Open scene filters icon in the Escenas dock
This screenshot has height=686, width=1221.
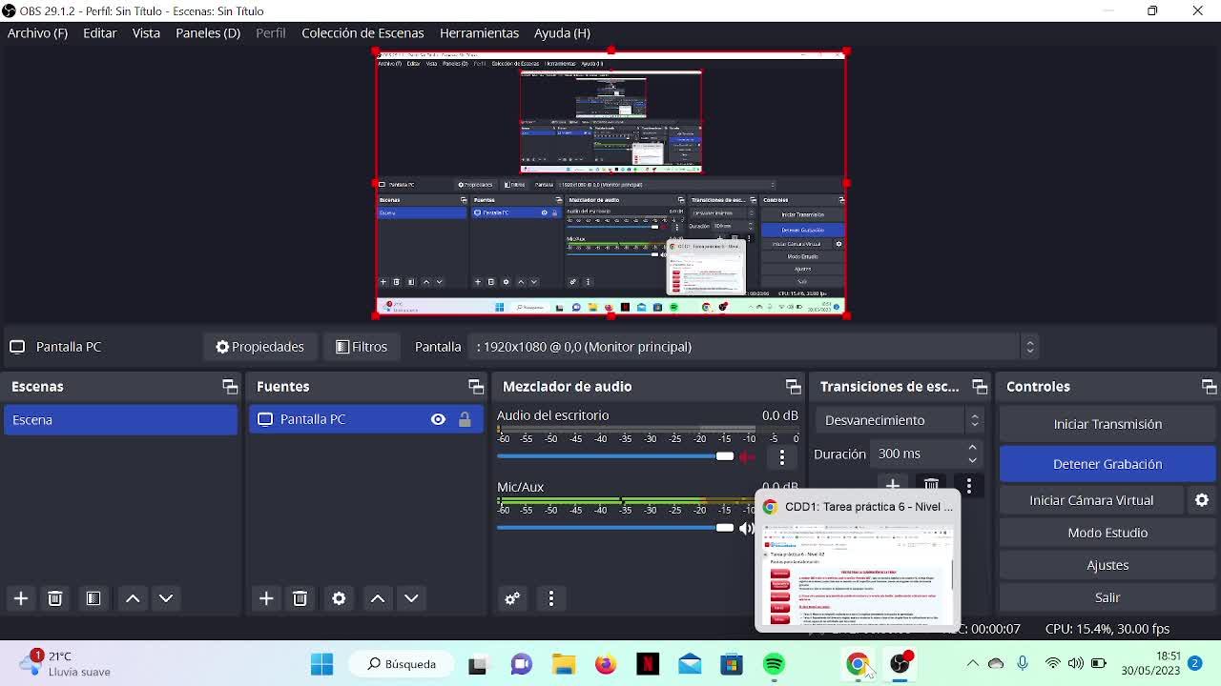[x=93, y=598]
